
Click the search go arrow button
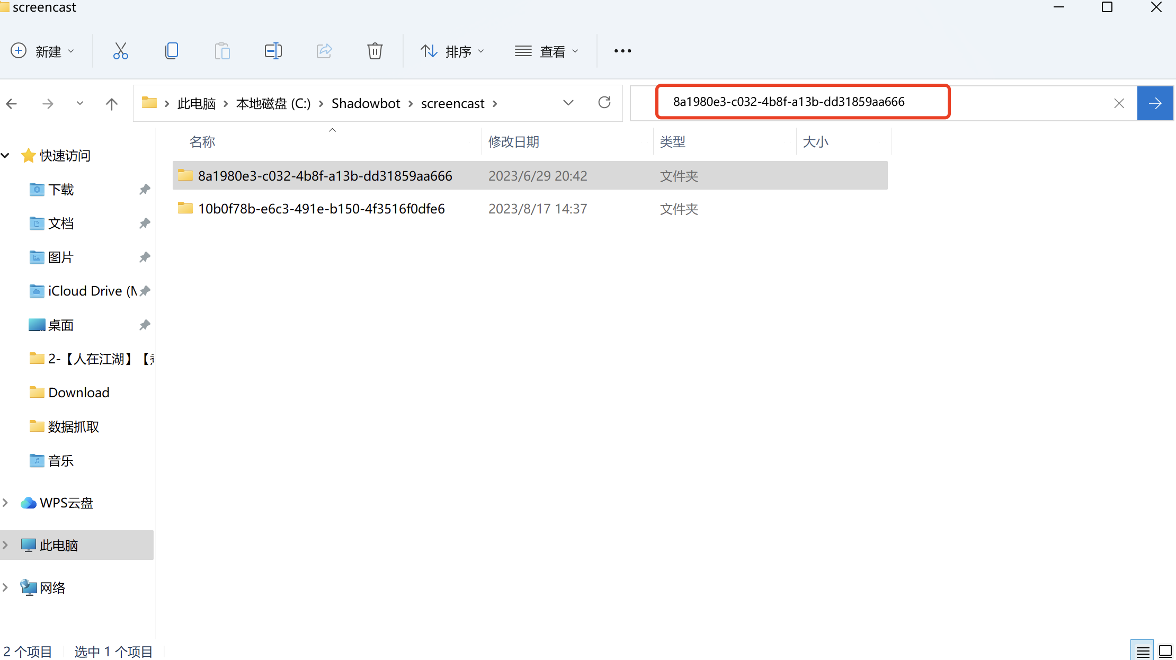pyautogui.click(x=1155, y=103)
